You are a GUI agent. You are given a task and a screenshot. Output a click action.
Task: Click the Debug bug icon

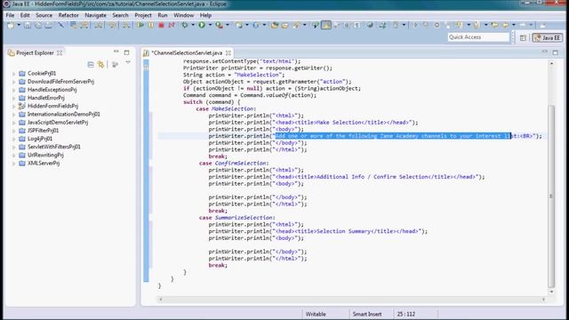coord(185,25)
